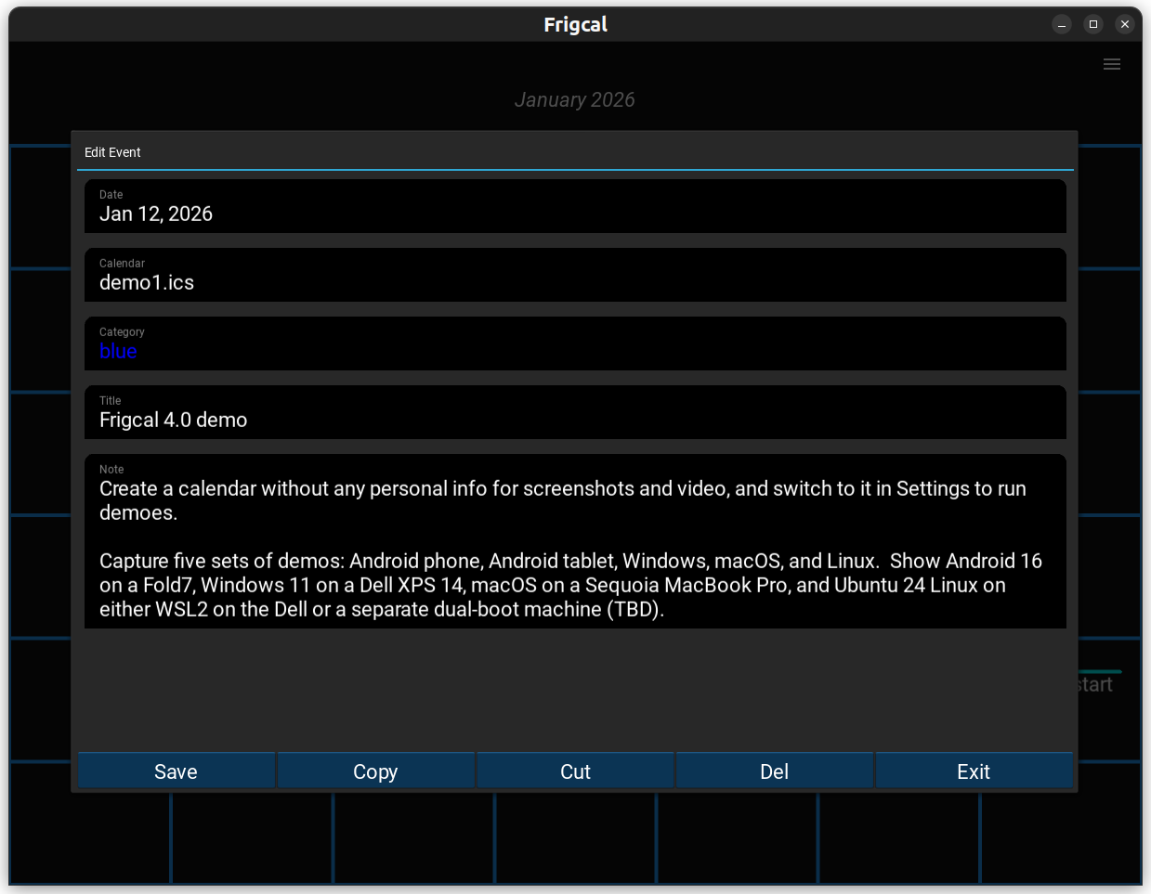
Task: Close the Frigcal window
Action: [1125, 24]
